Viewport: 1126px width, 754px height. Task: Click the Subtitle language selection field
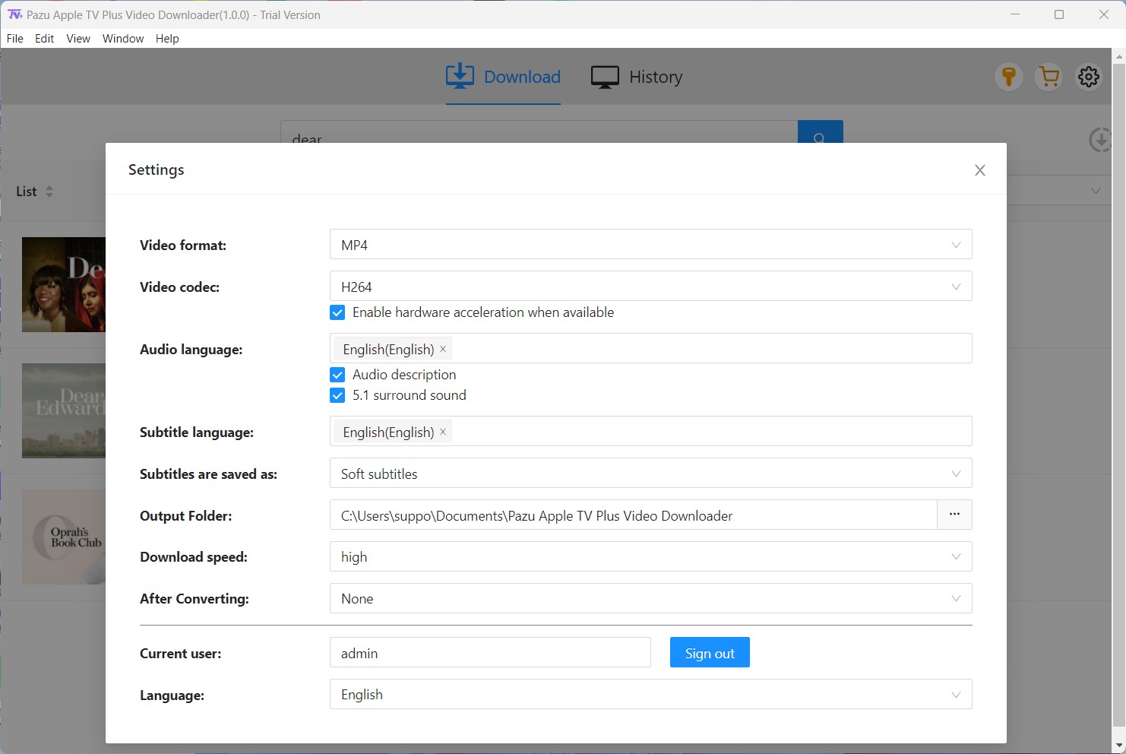pos(650,431)
